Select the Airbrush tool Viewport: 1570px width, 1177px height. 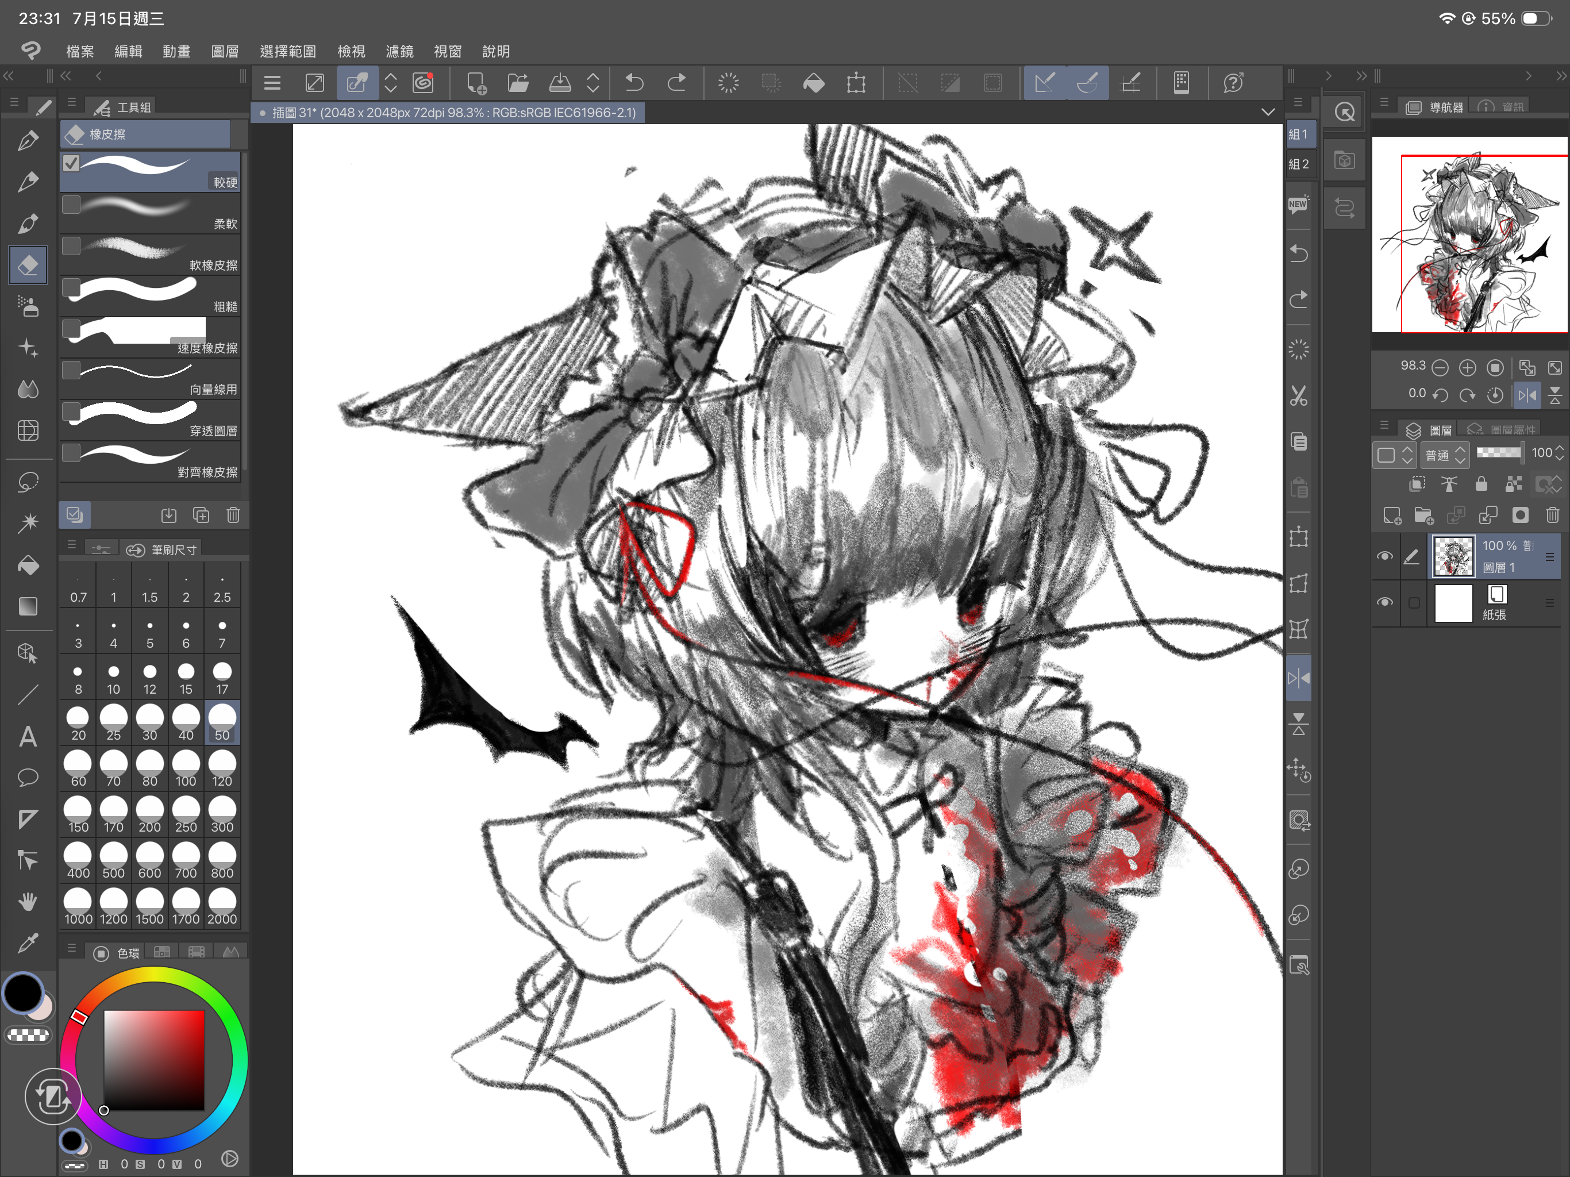(28, 306)
